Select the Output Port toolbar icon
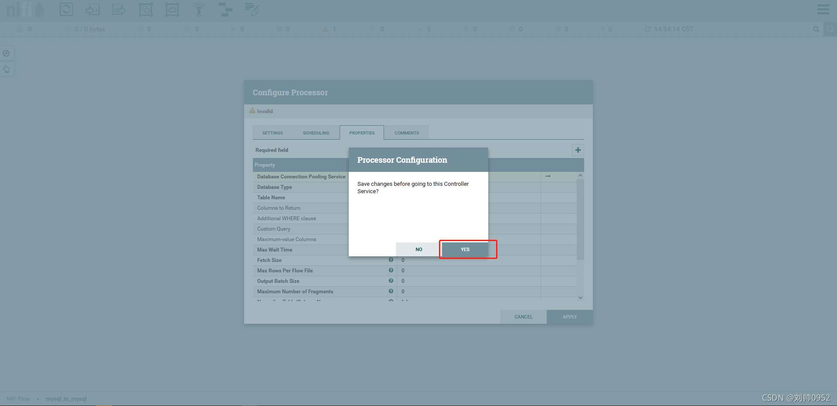Image resolution: width=837 pixels, height=406 pixels. coord(119,9)
